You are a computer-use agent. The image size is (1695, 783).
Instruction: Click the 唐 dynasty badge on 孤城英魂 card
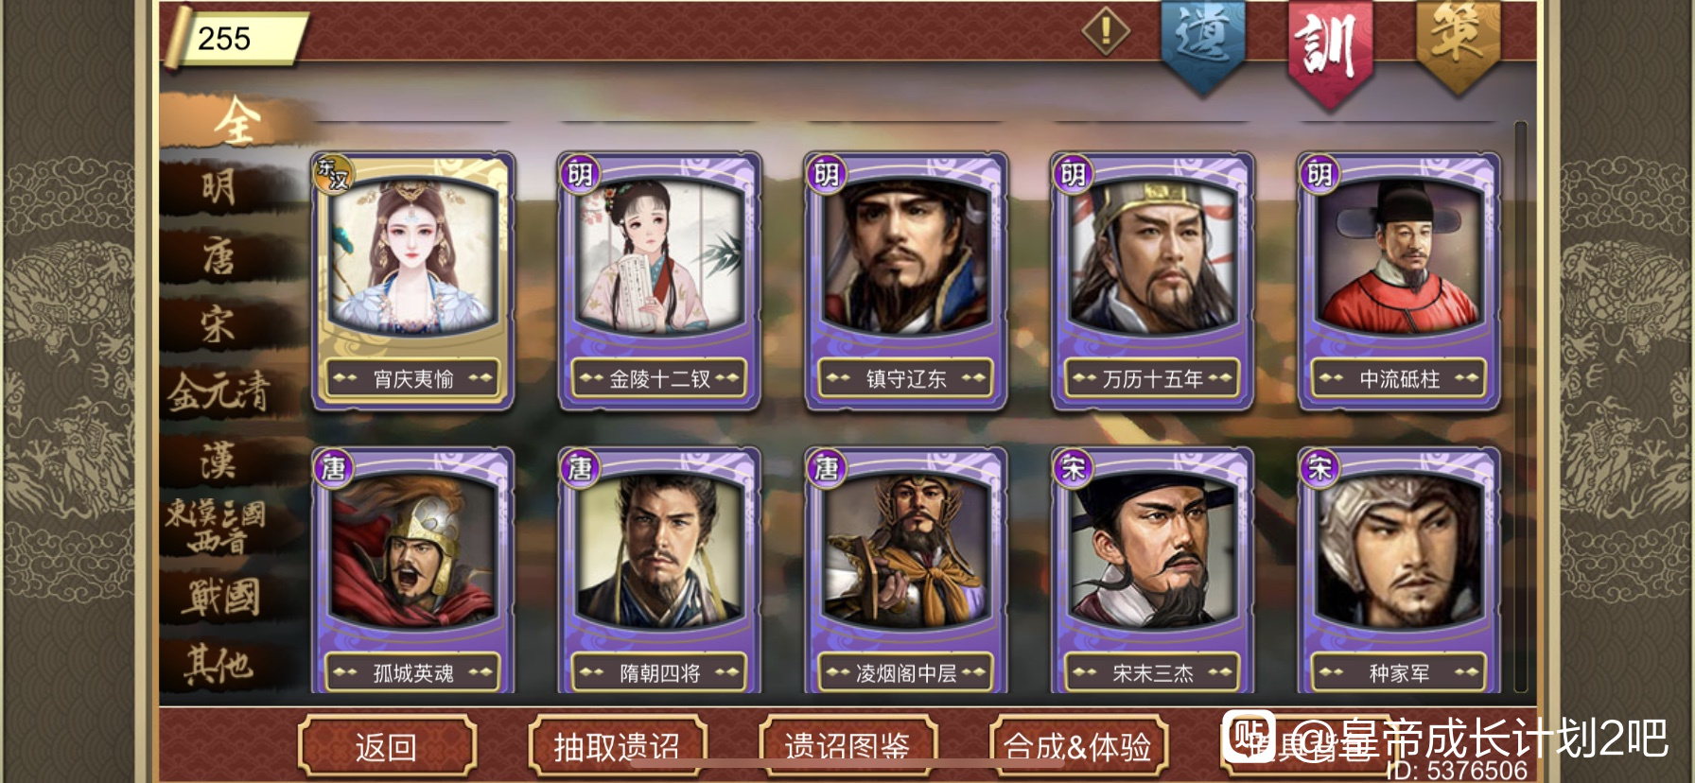(333, 467)
